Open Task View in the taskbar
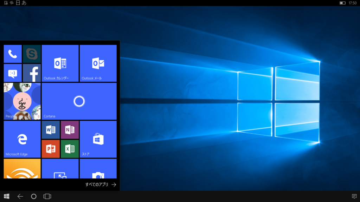This screenshot has height=202, width=360. (47, 196)
